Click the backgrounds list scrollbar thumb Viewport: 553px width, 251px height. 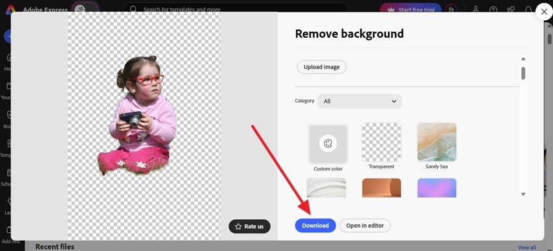point(523,73)
